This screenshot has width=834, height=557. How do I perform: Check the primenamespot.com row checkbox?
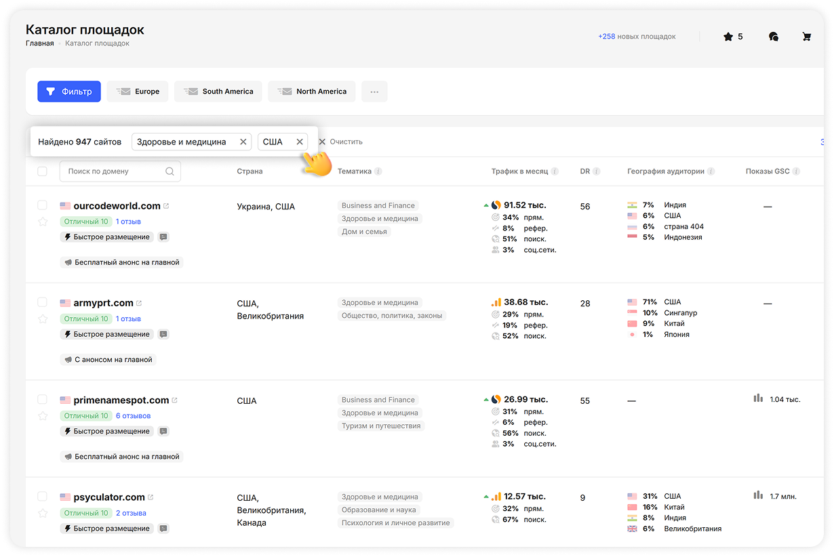[x=42, y=400]
